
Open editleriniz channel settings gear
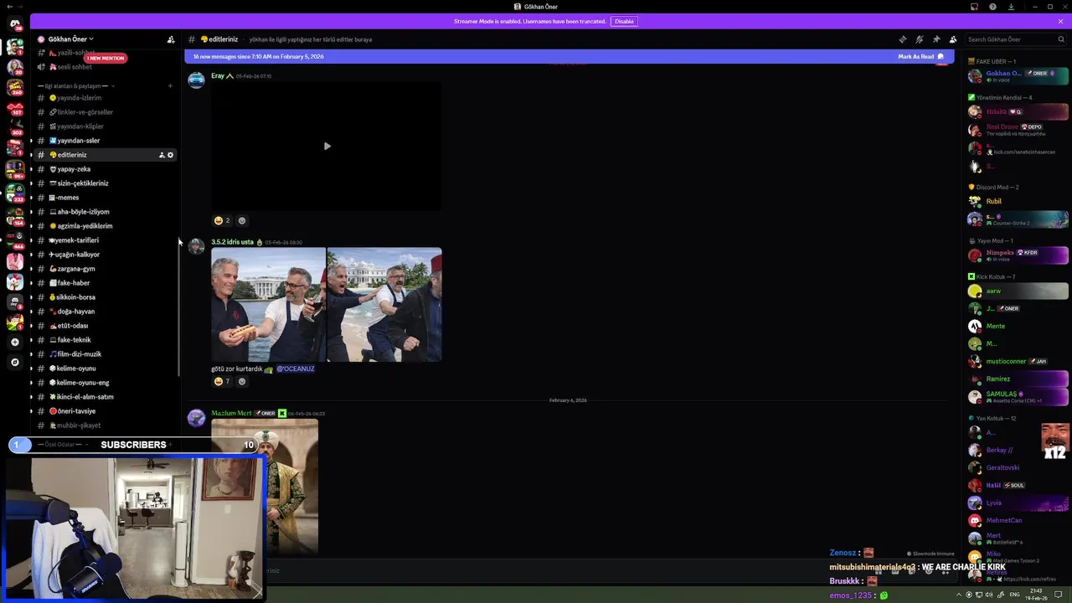(x=171, y=155)
